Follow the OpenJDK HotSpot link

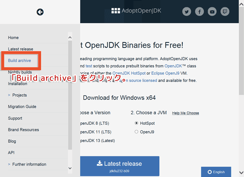(129, 73)
